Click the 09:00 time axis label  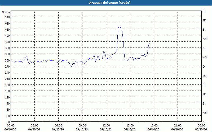point(82,126)
